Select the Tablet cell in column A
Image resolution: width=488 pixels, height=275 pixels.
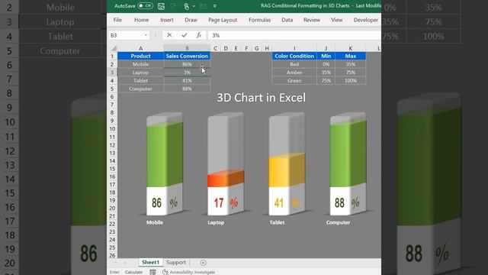coord(140,80)
